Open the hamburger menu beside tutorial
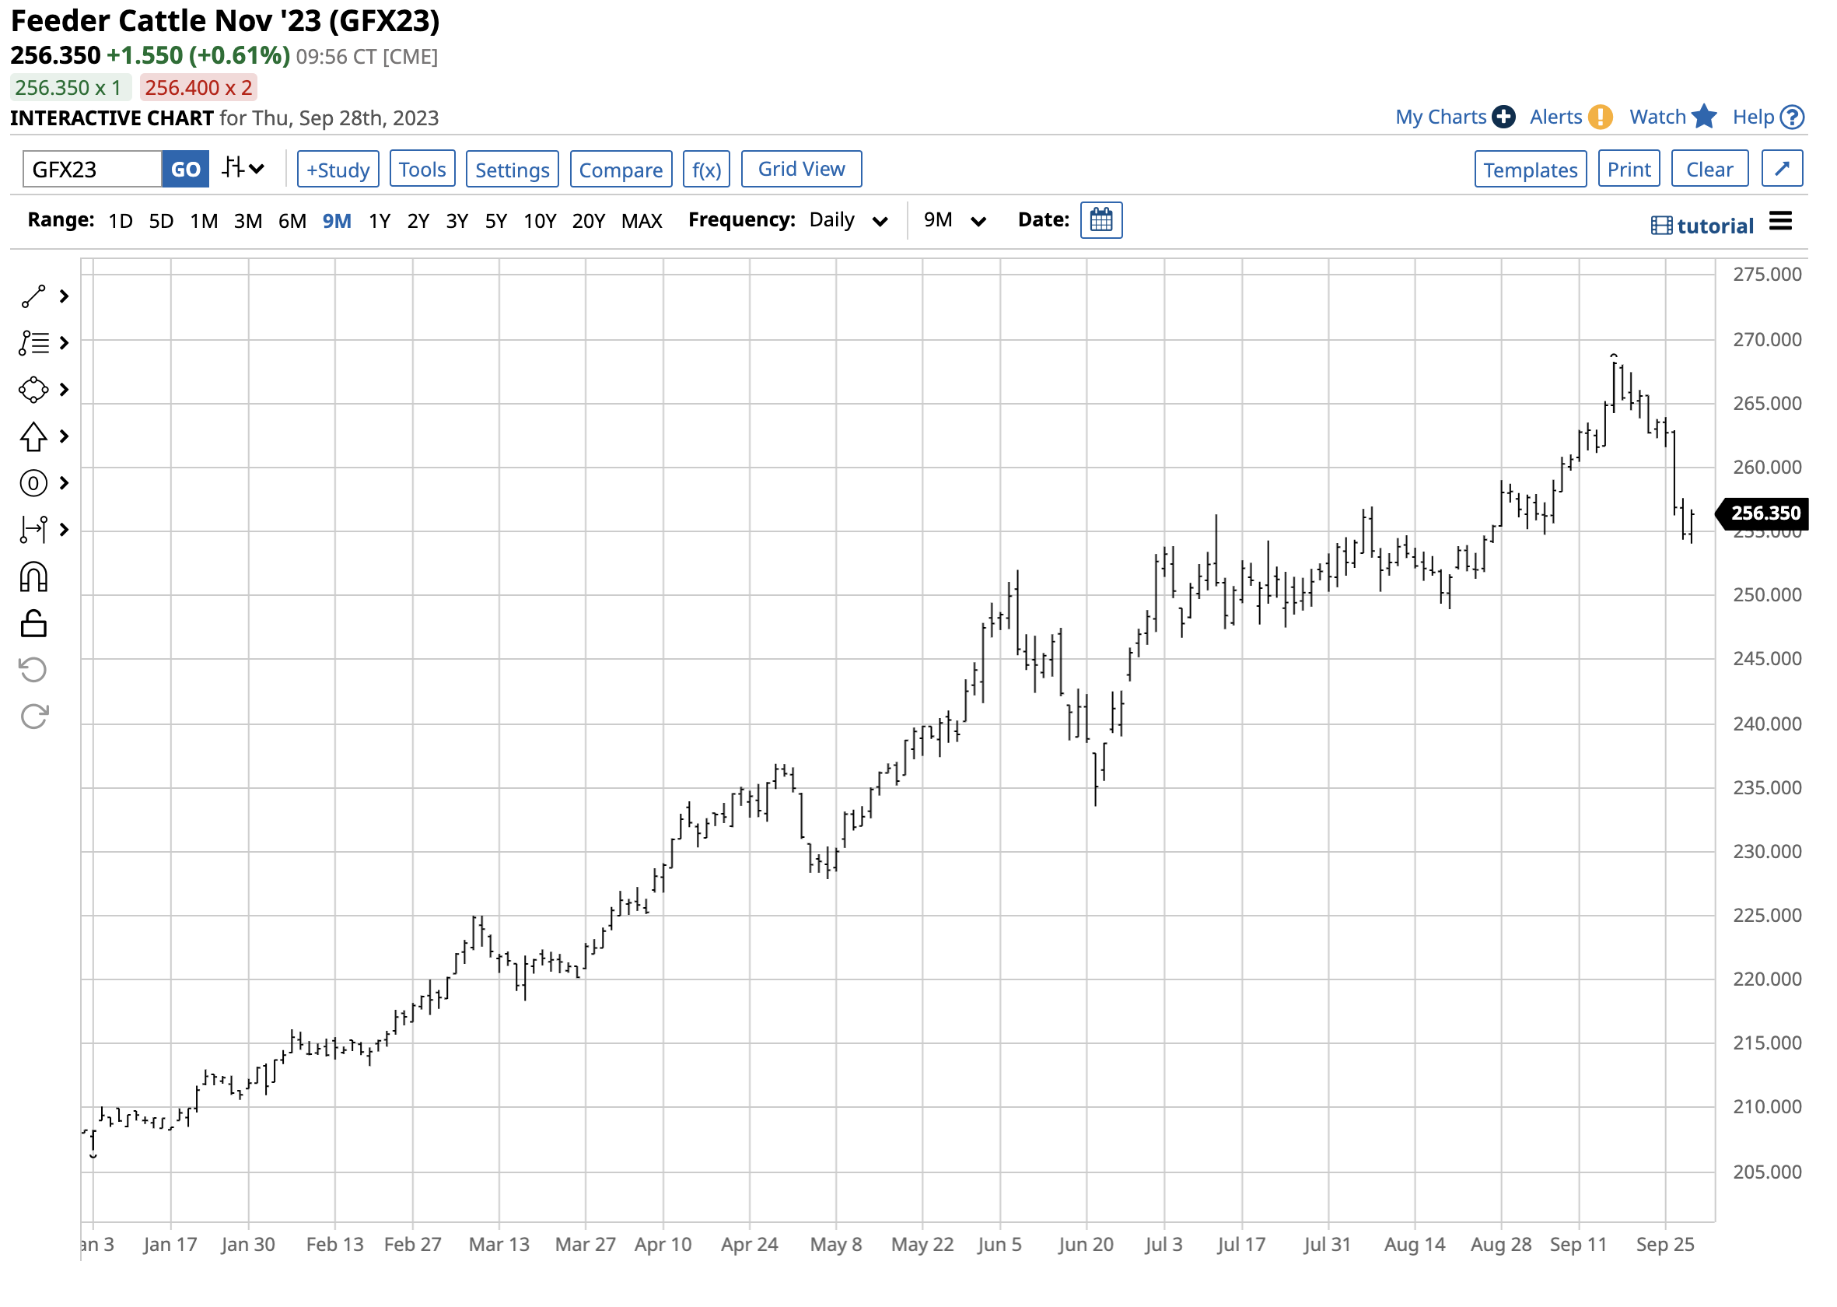1837x1307 pixels. [1782, 223]
